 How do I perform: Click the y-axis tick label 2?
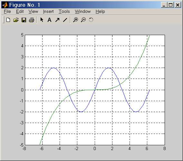tap(22, 68)
